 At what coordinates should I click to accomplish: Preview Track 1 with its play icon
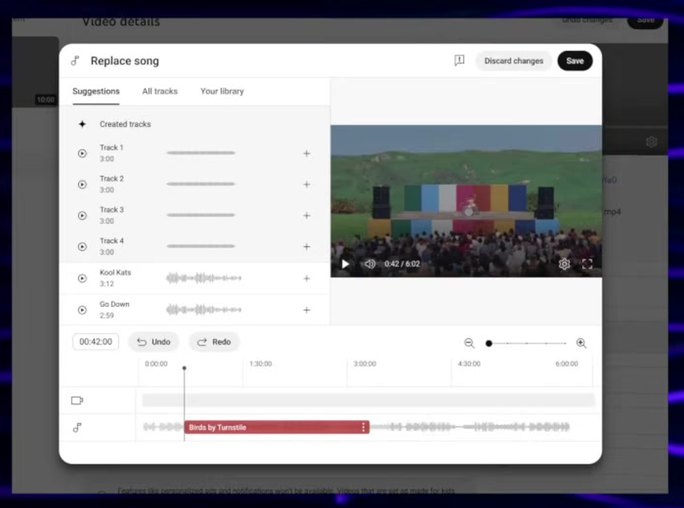pyautogui.click(x=82, y=153)
